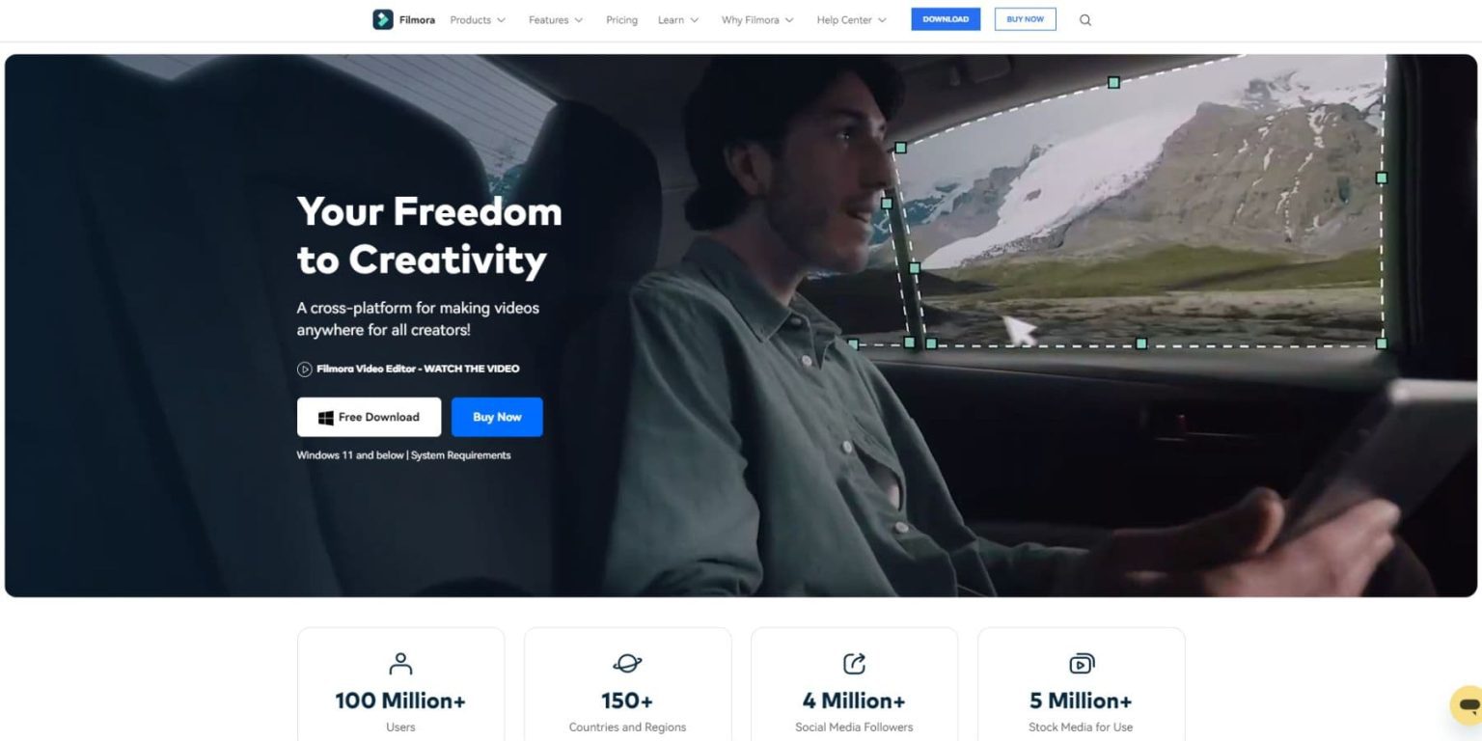Open the System Requirements link
1482x741 pixels.
[x=460, y=455]
